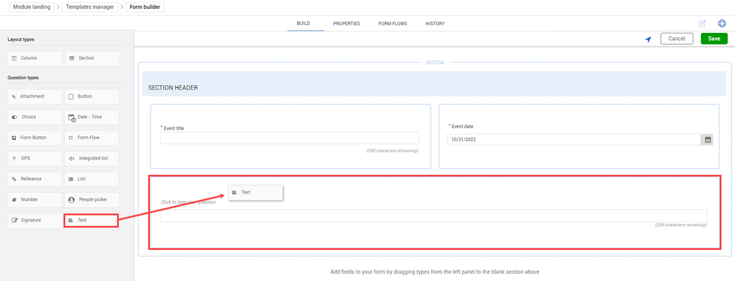Open the History tab
Viewport: 735px width, 281px height.
click(435, 23)
